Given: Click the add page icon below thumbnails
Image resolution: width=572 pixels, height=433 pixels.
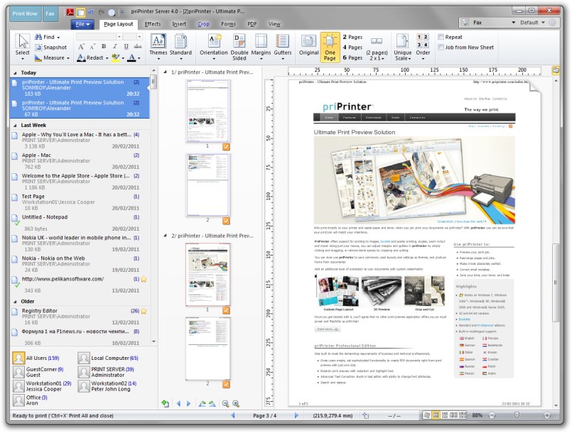Looking at the screenshot, I should 166,403.
